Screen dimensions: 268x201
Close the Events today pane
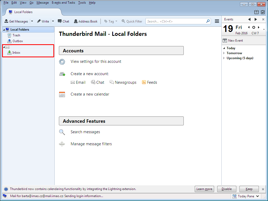263,19
